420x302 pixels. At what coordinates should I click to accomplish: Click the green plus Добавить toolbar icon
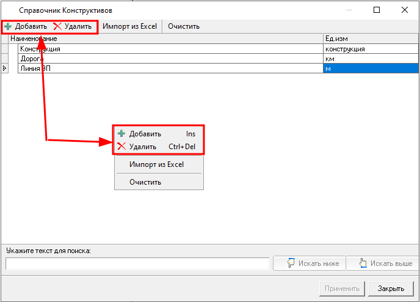tap(8, 26)
